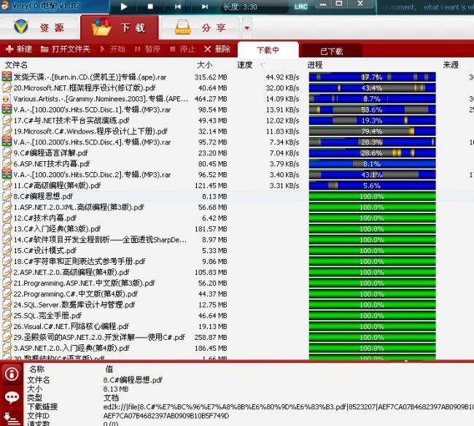Click 打开文件夹 to open the folder
This screenshot has width=474, height=426.
pos(66,49)
